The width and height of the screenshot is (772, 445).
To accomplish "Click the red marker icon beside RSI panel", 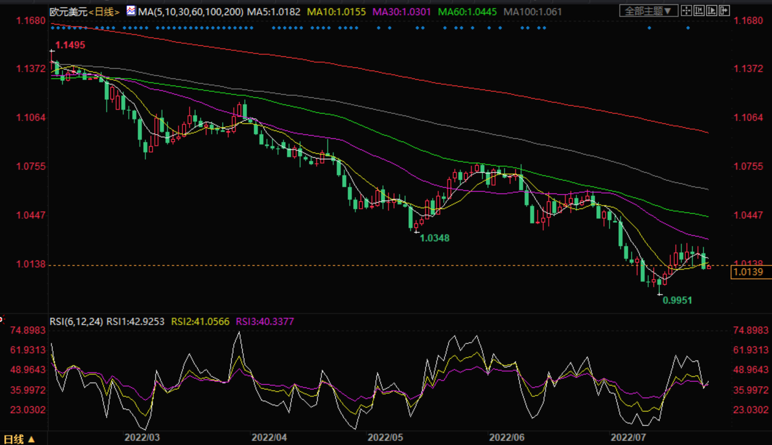I will click(2, 319).
